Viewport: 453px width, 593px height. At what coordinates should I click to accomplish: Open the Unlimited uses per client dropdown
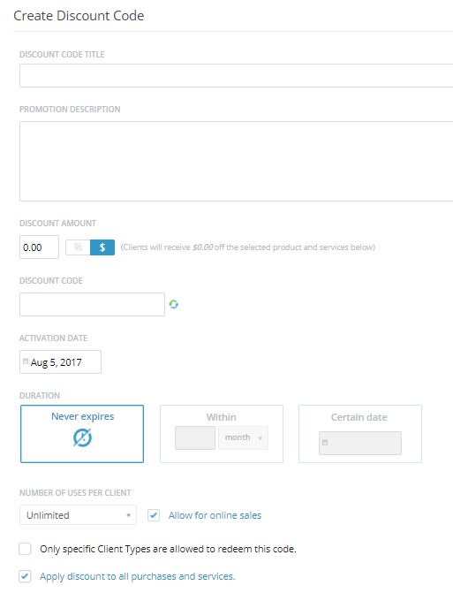(79, 515)
